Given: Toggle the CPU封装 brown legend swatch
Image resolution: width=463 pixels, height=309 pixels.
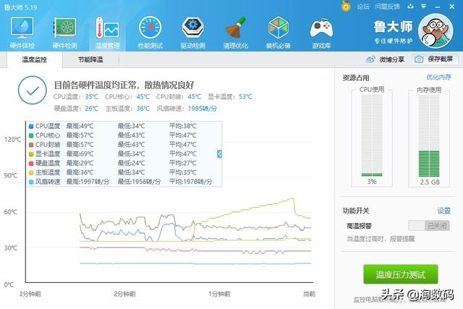Looking at the screenshot, I should (x=31, y=145).
